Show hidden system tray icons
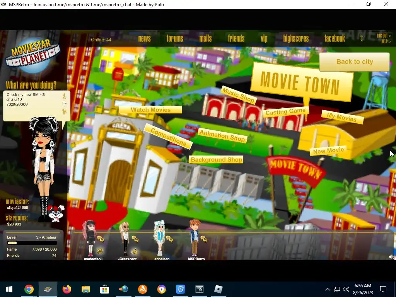 pyautogui.click(x=327, y=289)
